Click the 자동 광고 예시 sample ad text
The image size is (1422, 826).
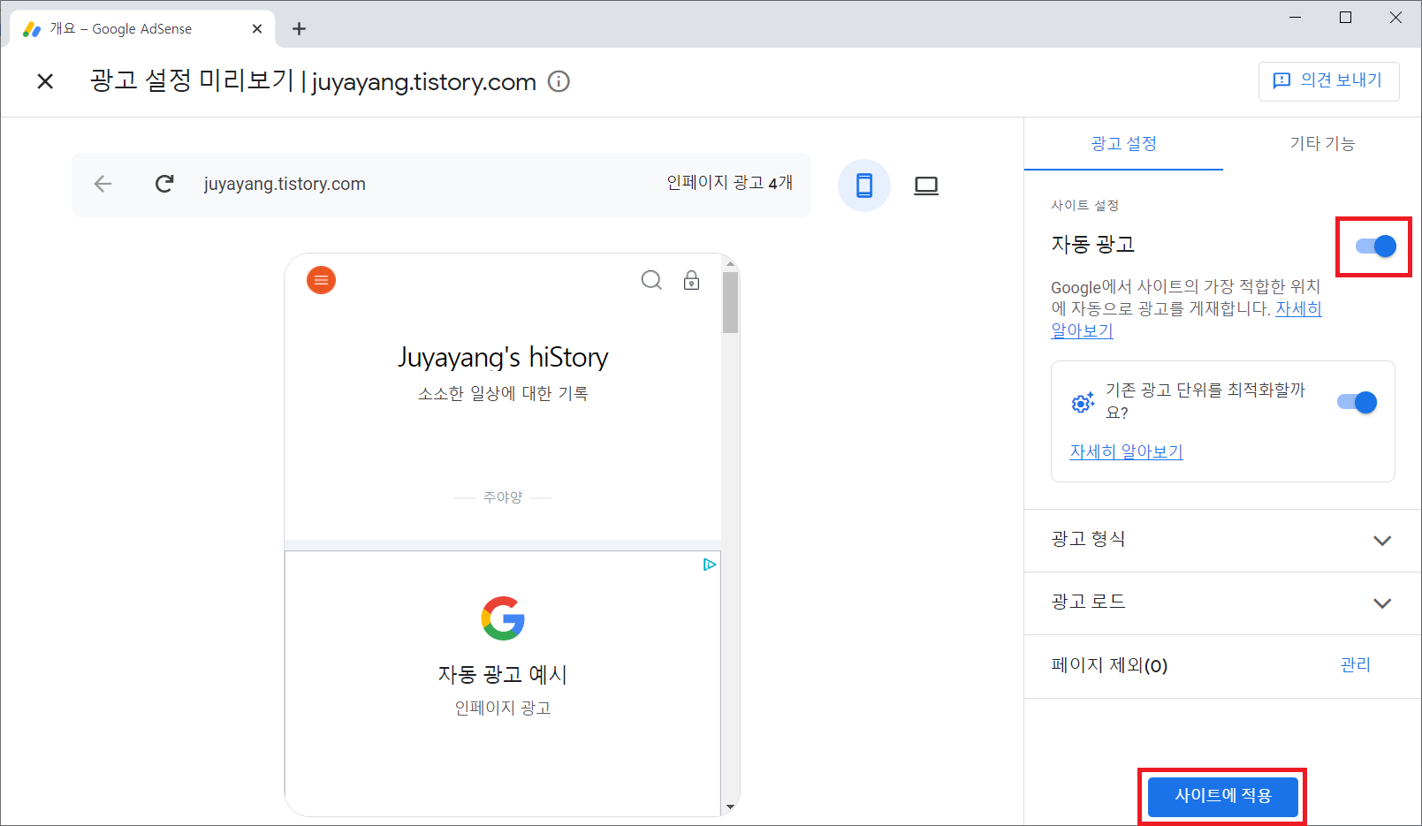click(x=503, y=675)
